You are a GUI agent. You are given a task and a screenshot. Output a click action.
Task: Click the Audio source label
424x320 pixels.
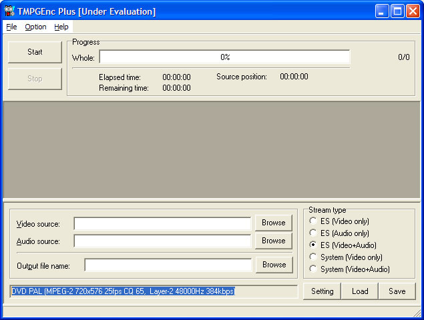(38, 241)
